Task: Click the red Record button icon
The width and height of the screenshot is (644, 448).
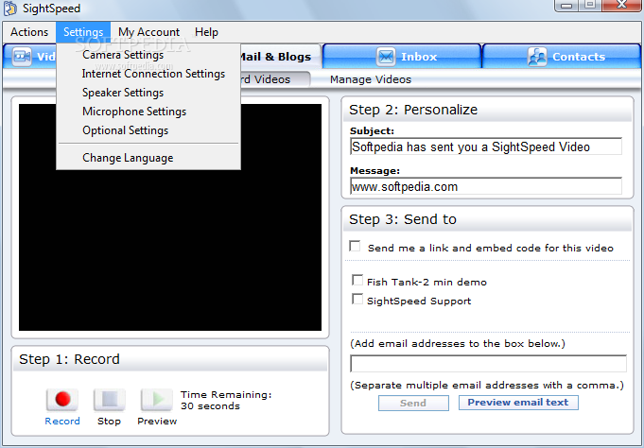Action: 62,400
